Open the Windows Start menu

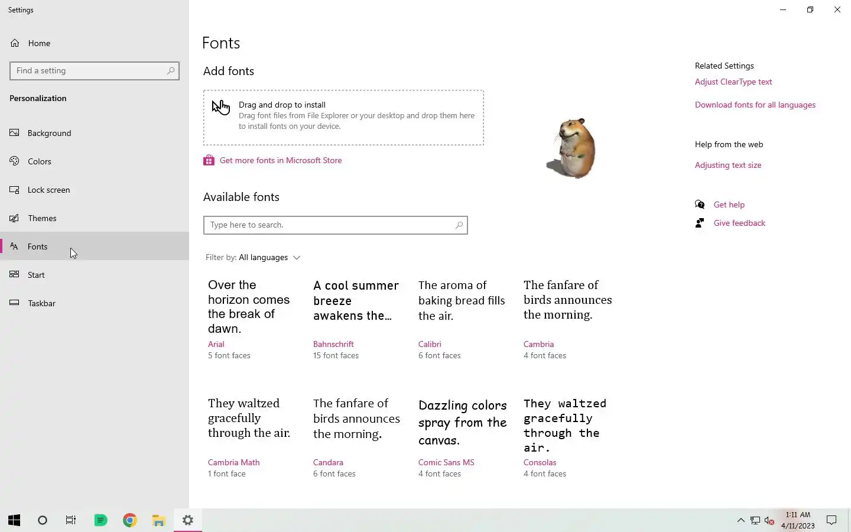coord(14,520)
